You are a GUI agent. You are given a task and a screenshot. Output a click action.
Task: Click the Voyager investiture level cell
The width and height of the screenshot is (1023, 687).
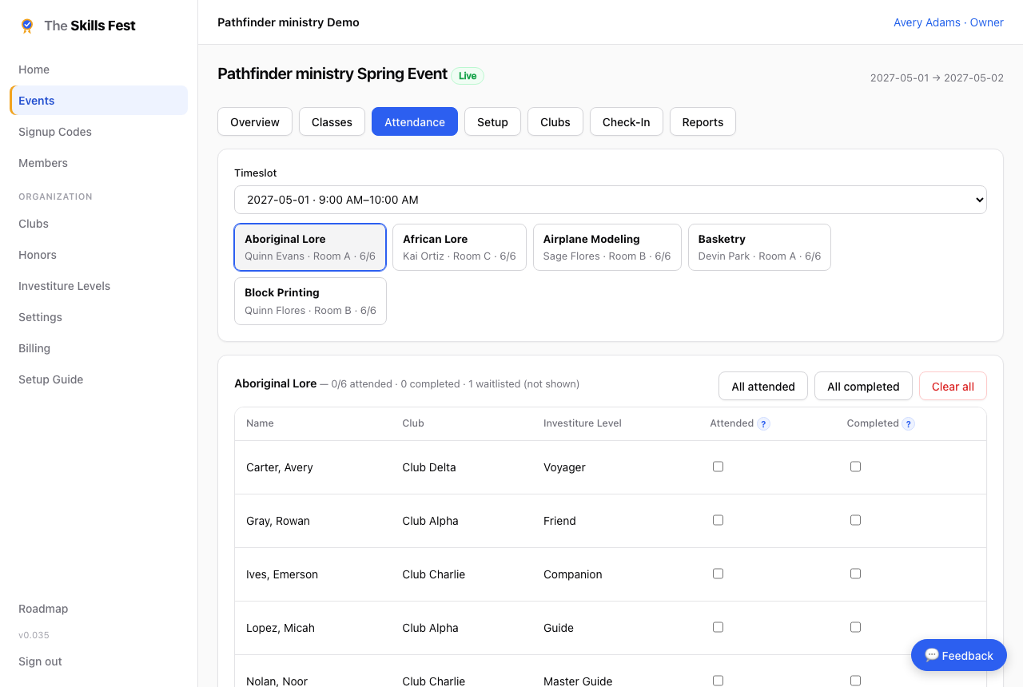point(564,467)
